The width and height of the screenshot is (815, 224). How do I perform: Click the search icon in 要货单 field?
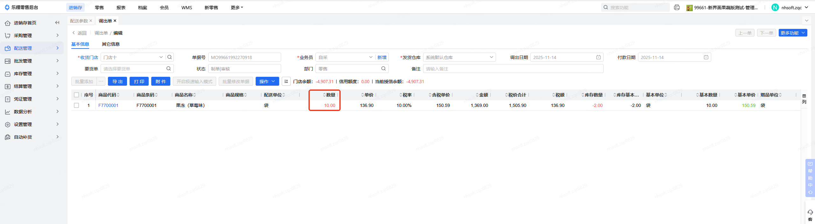169,69
